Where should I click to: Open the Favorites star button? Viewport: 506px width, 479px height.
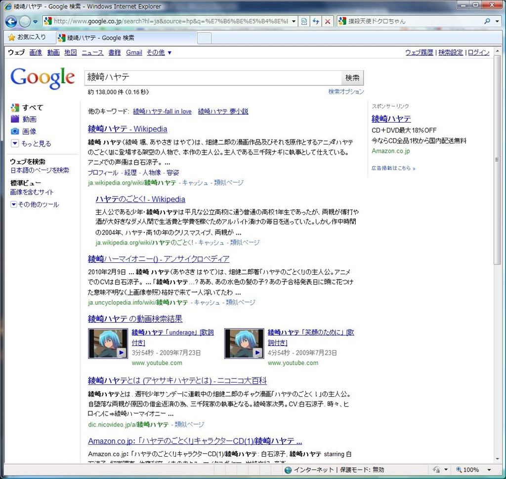(x=27, y=38)
